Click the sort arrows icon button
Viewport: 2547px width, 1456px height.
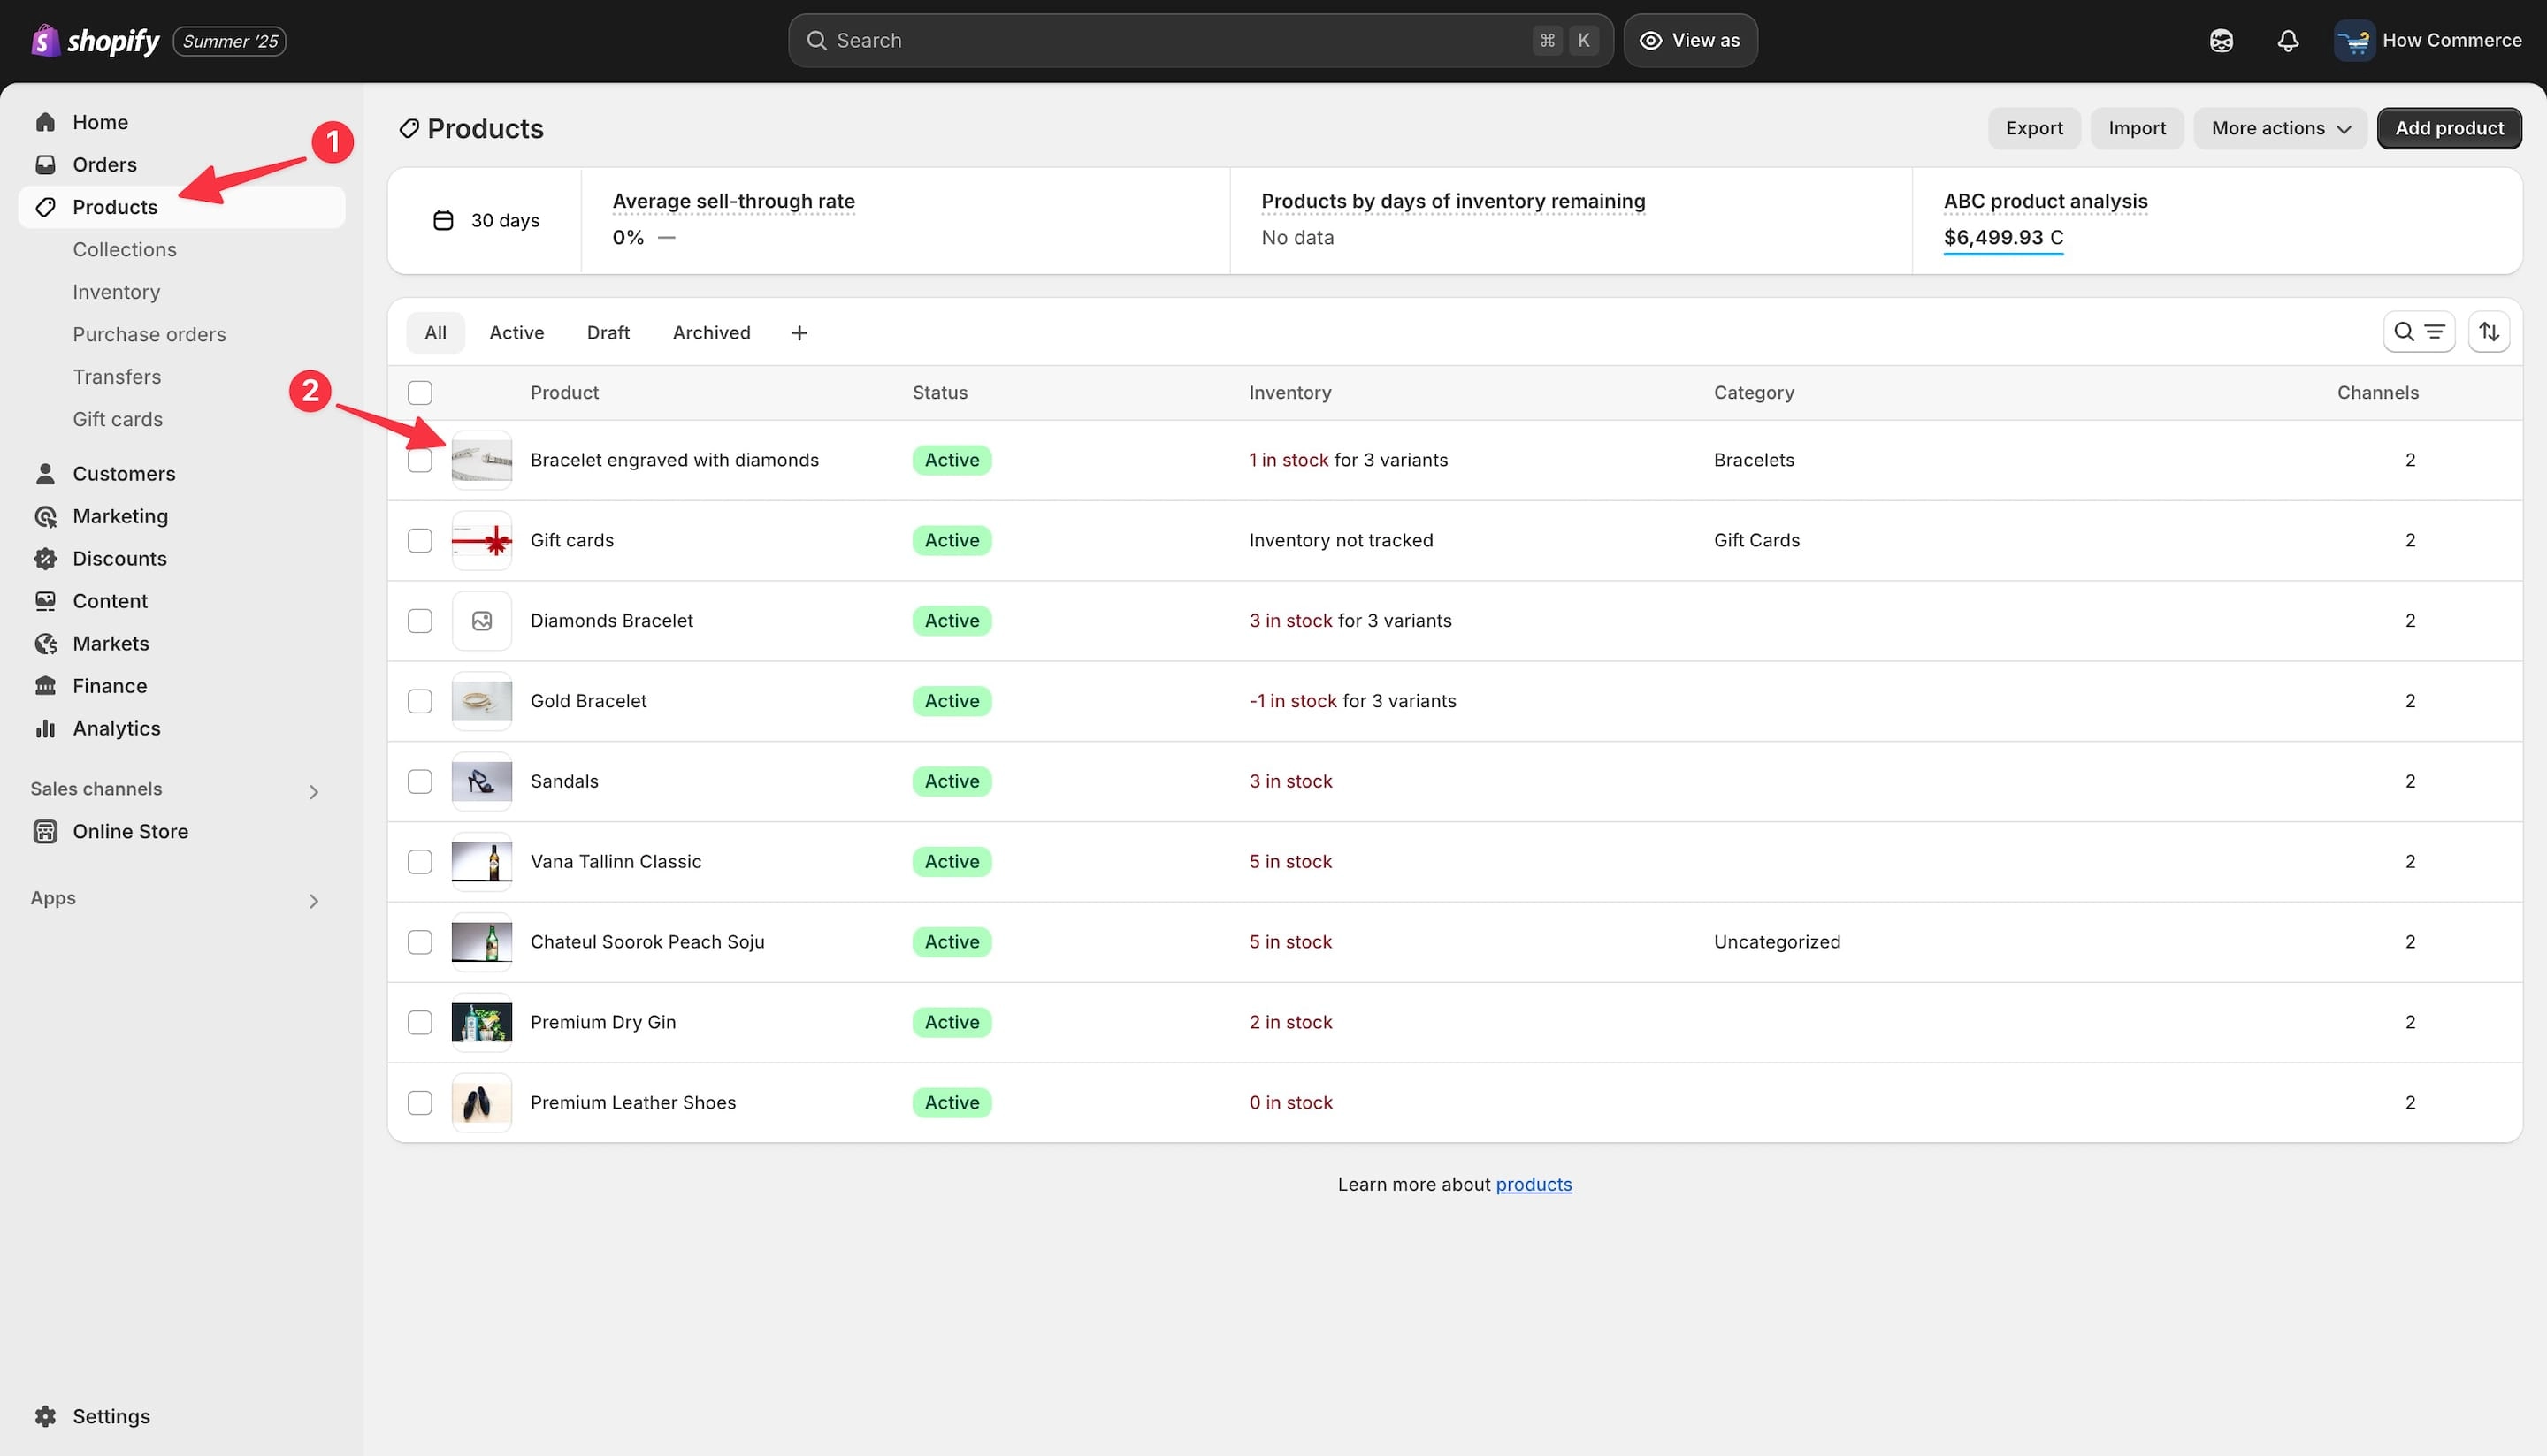(x=2489, y=332)
